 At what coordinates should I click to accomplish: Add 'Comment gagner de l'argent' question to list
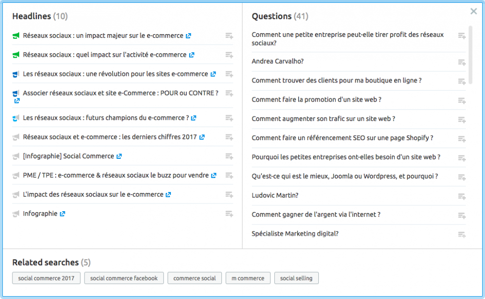click(x=462, y=215)
